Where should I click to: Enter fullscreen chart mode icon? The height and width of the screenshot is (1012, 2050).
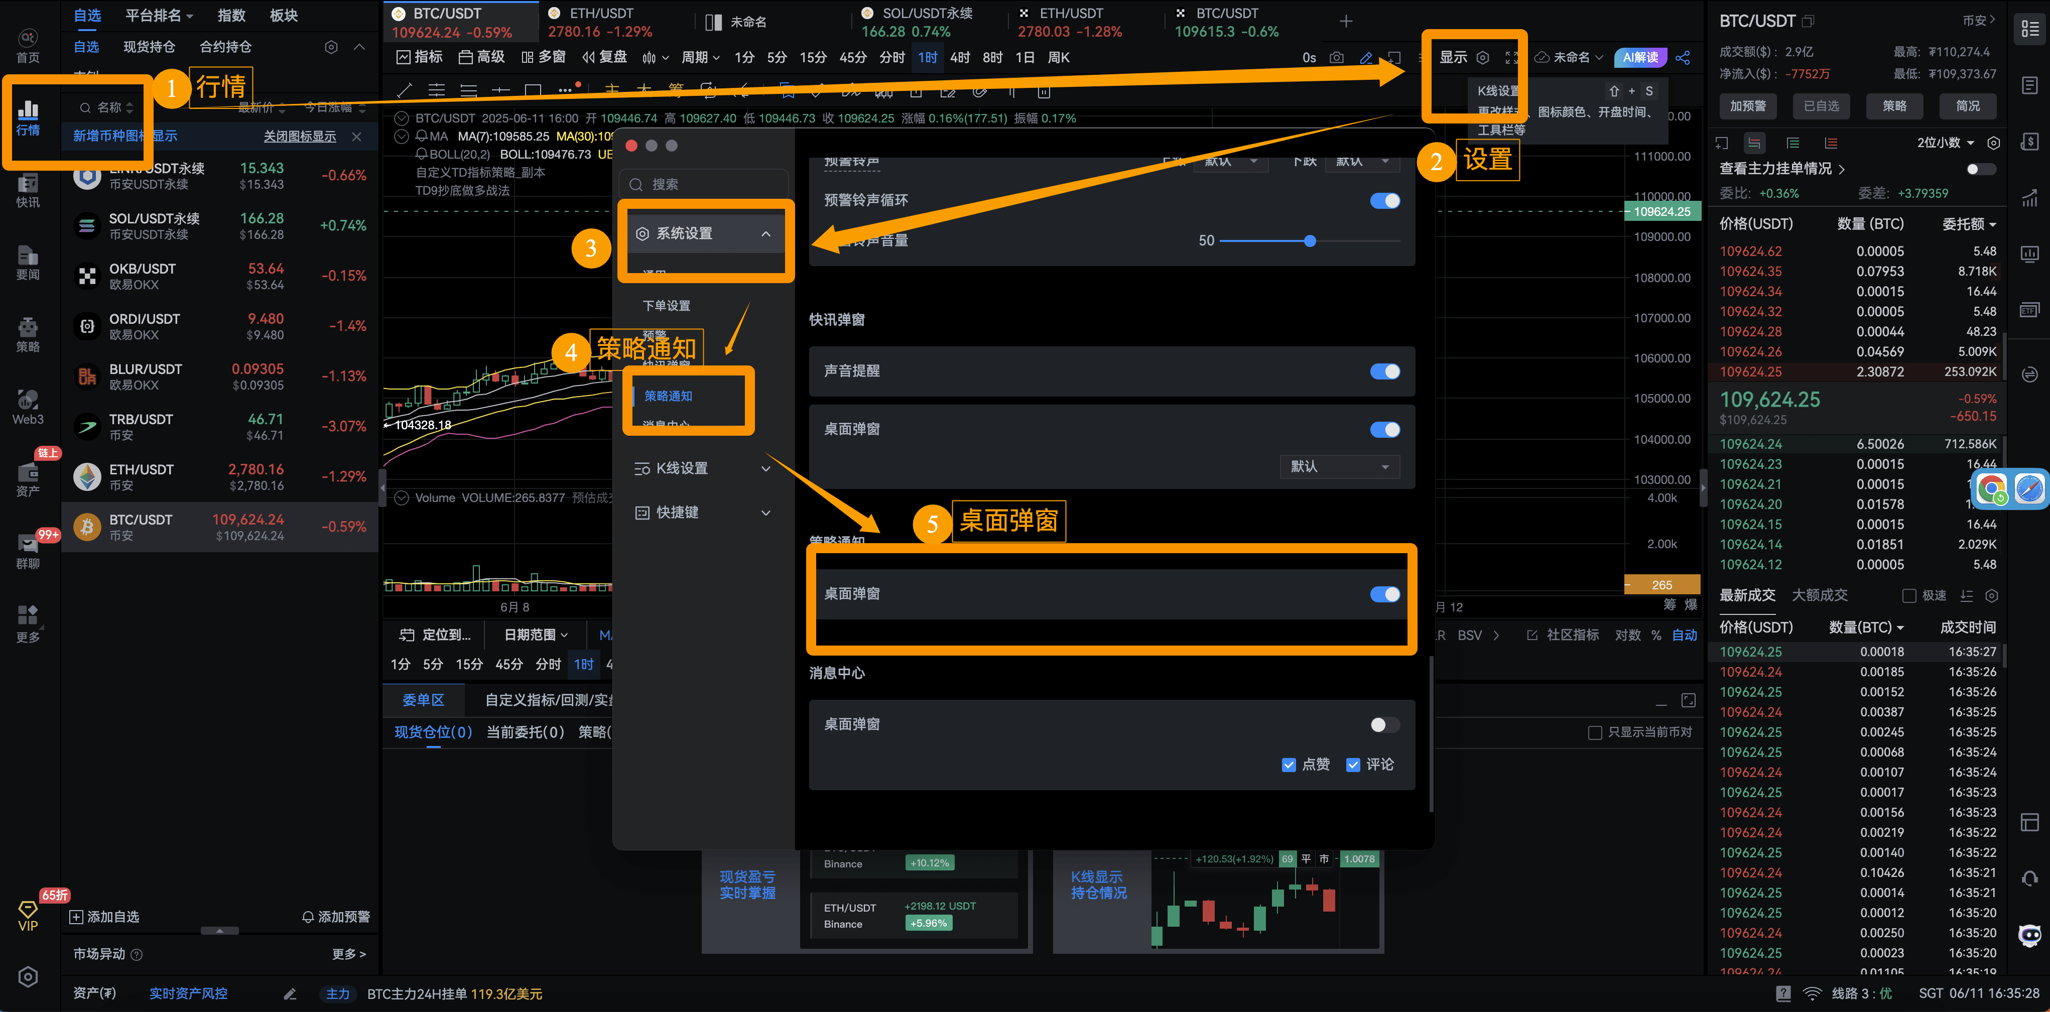click(x=1511, y=57)
